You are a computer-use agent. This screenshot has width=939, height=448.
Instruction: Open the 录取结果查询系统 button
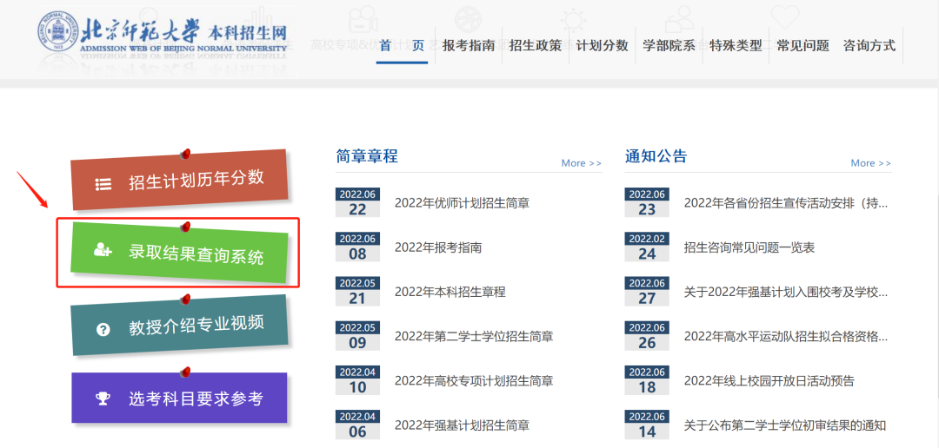pyautogui.click(x=180, y=253)
